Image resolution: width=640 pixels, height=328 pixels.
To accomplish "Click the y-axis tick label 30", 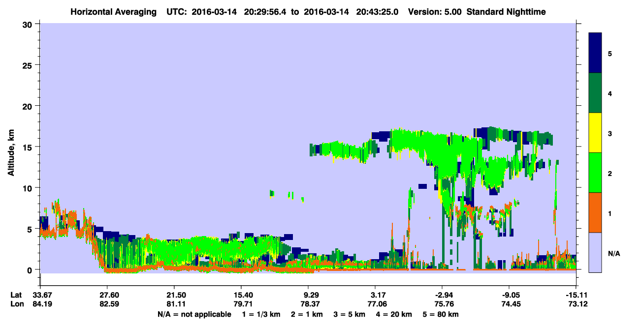I will (x=29, y=24).
